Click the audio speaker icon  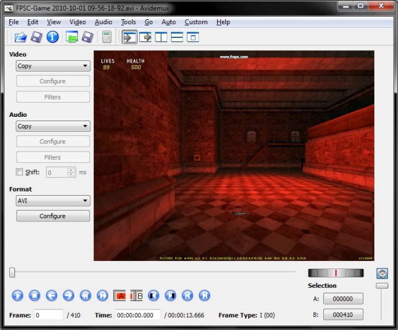pyautogui.click(x=382, y=273)
